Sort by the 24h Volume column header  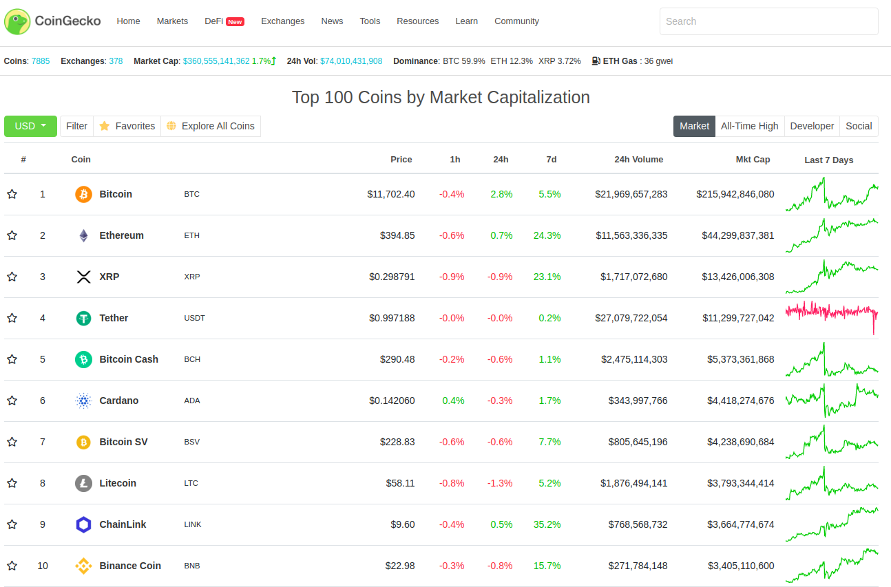coord(639,160)
